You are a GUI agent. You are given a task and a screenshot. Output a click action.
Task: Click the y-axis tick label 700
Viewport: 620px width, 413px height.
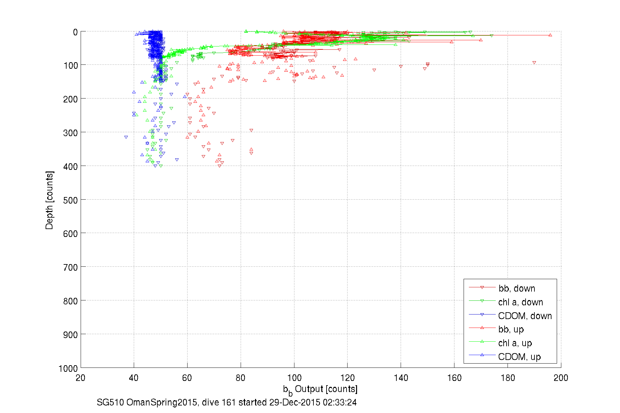click(x=70, y=268)
